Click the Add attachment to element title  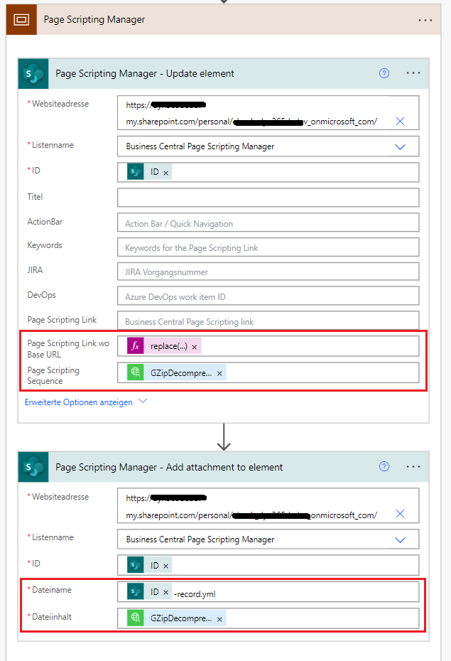(169, 467)
